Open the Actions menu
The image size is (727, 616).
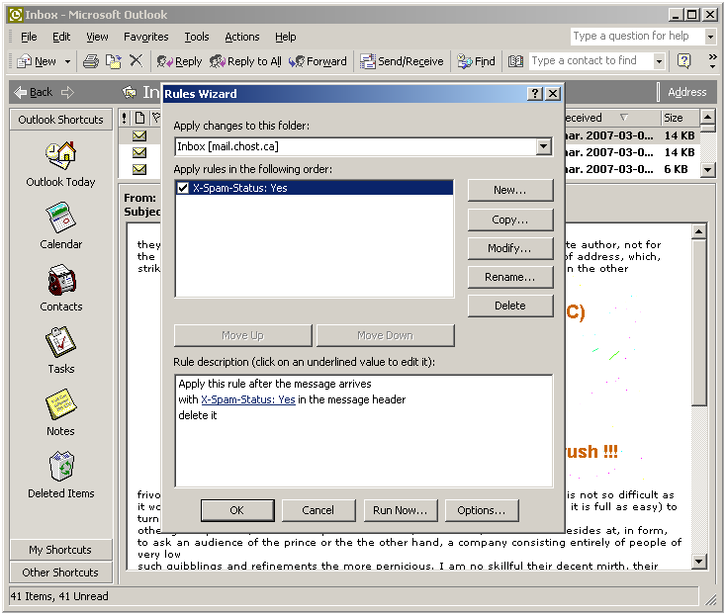pos(242,37)
